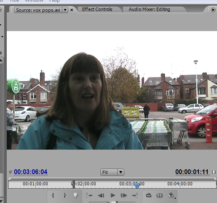Image resolution: width=217 pixels, height=203 pixels.
Task: Click the video preview of the woman
Action: (112, 90)
